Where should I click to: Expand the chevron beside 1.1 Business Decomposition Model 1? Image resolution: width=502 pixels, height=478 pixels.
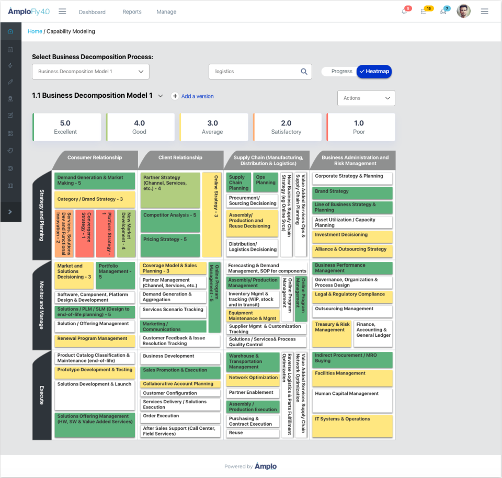pos(161,96)
